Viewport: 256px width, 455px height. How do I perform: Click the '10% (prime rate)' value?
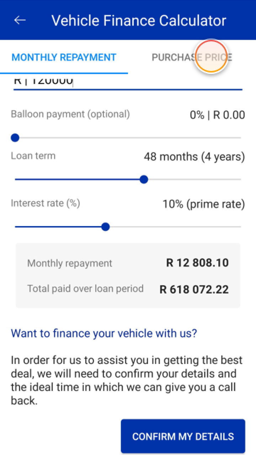pyautogui.click(x=204, y=204)
